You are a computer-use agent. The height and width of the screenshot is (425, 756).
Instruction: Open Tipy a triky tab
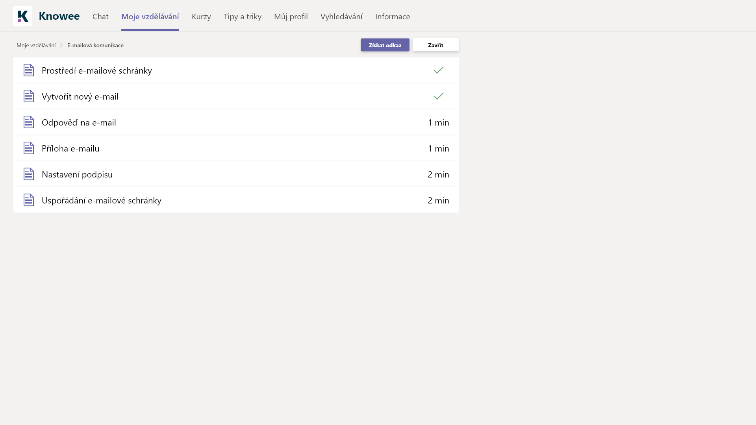243,17
